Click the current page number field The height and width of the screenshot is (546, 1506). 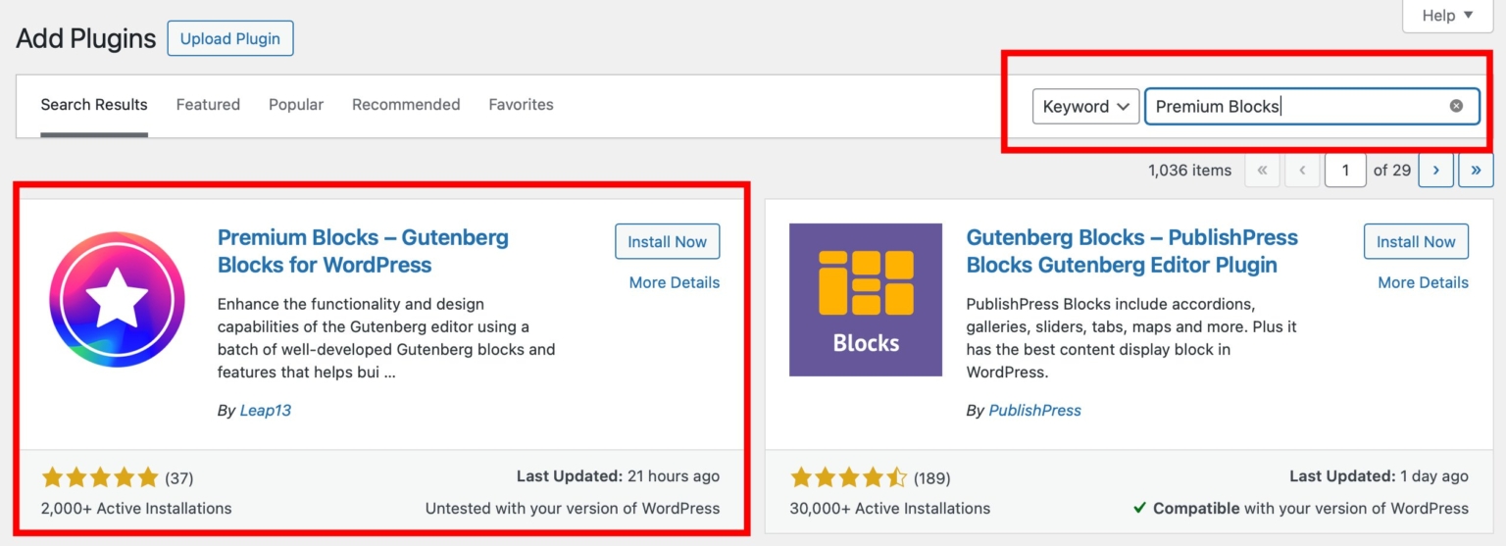pyautogui.click(x=1345, y=170)
